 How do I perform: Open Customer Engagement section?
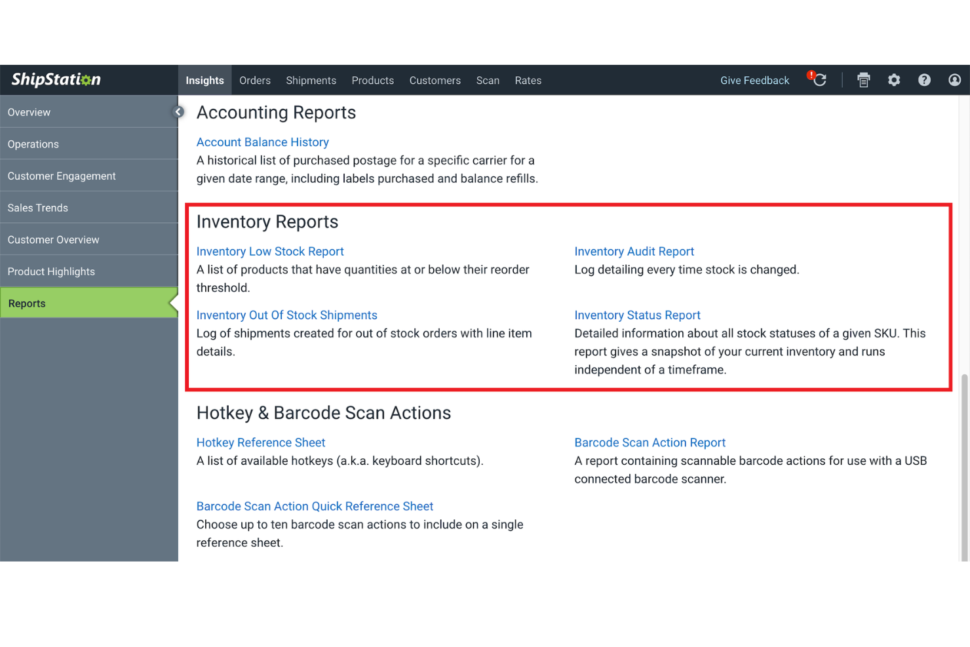pos(61,176)
